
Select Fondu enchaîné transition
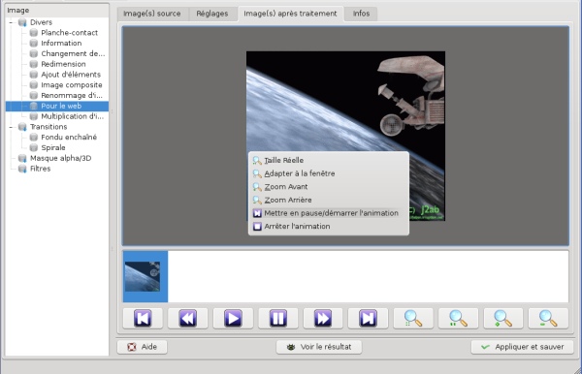tap(69, 138)
